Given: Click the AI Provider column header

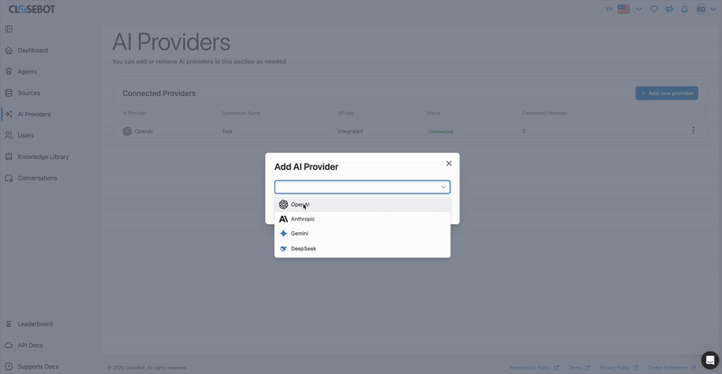Looking at the screenshot, I should click(134, 113).
